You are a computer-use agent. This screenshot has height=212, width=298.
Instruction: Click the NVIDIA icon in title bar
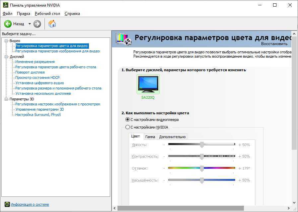tap(5, 5)
